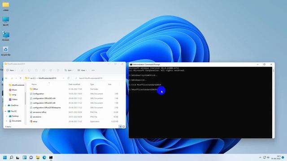Expand Desktop under This PC
Image resolution: width=287 pixels, height=161 pixels.
(x=7, y=116)
